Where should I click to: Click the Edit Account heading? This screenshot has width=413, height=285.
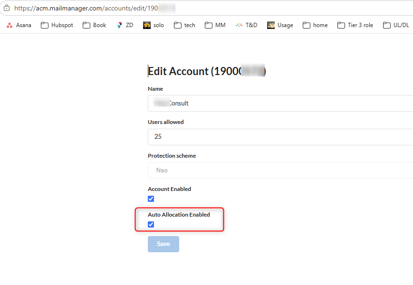(x=207, y=71)
